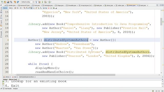Click the Save All icon
The height and width of the screenshot is (92, 164).
pyautogui.click(x=11, y=2)
